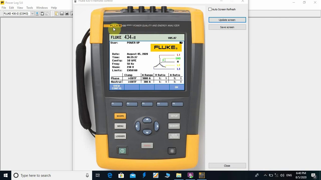Open the Edit menu
The image size is (321, 180).
click(x=12, y=8)
